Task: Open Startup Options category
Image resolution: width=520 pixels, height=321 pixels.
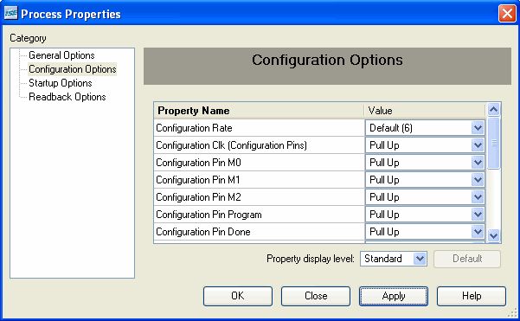Action: coord(61,83)
